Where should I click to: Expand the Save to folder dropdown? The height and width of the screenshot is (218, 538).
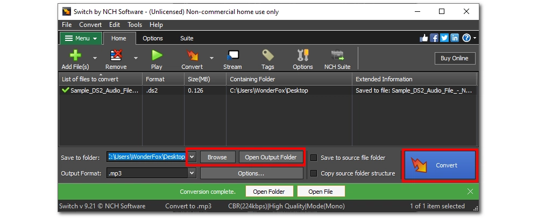click(192, 157)
